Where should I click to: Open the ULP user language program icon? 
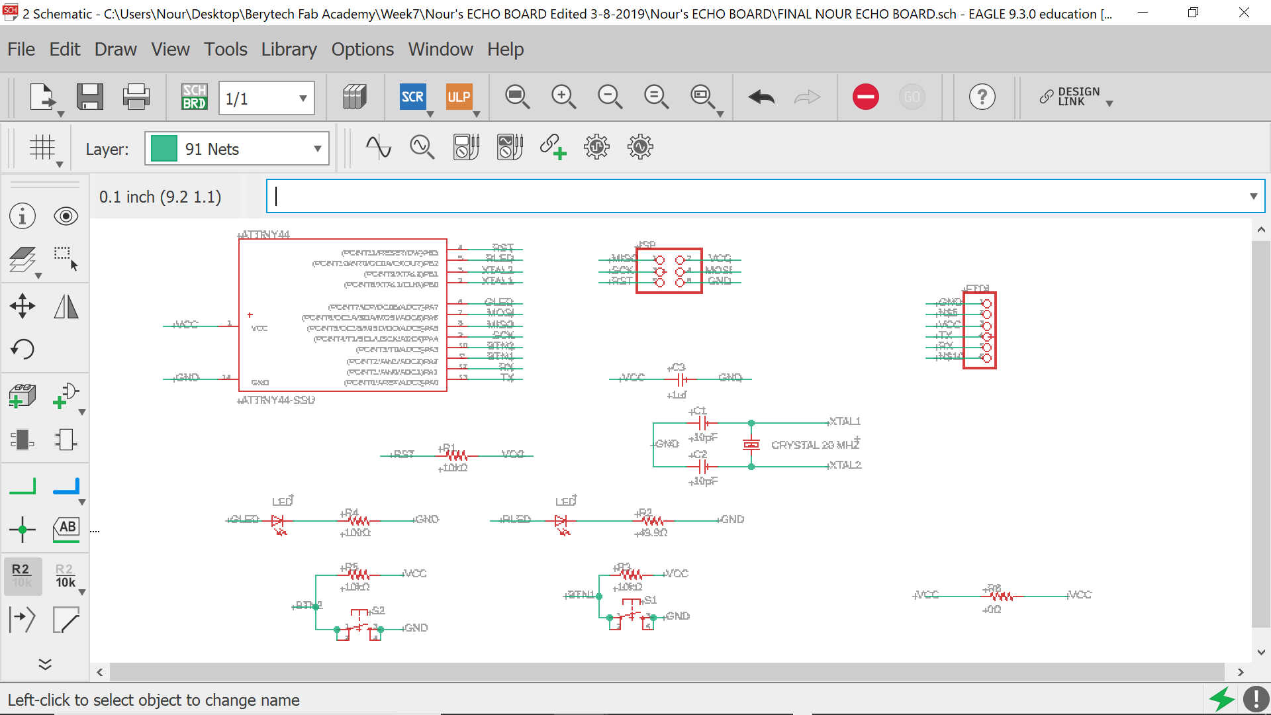(x=458, y=97)
